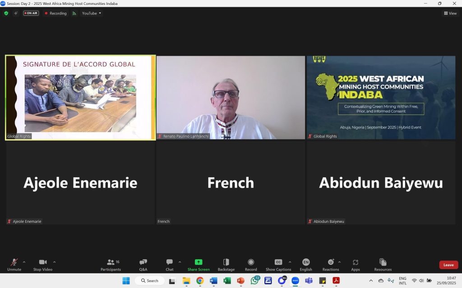Expand video options arrow beside Stop Video
The width and height of the screenshot is (462, 288).
tap(55, 262)
